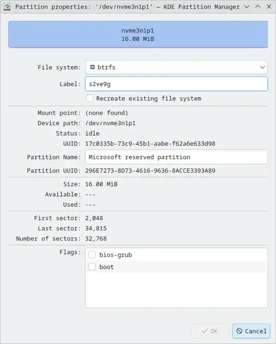Image resolution: width=276 pixels, height=344 pixels.
Task: Close the Partition properties dialog
Action: (269, 7)
